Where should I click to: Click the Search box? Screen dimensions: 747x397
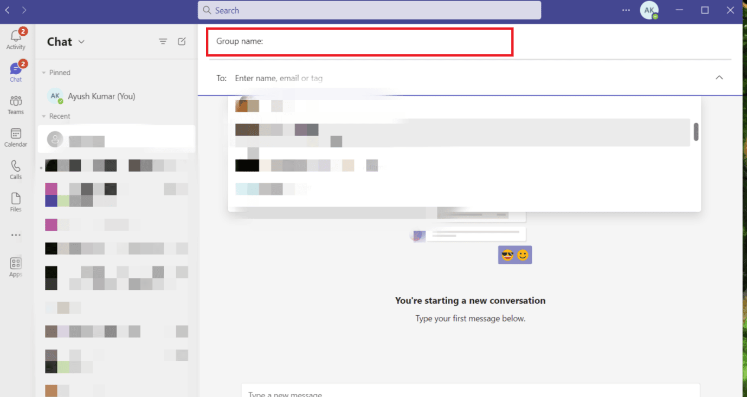(x=369, y=10)
